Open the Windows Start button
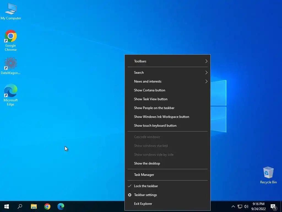Screen dimensions: 282x212 click(x=7, y=206)
